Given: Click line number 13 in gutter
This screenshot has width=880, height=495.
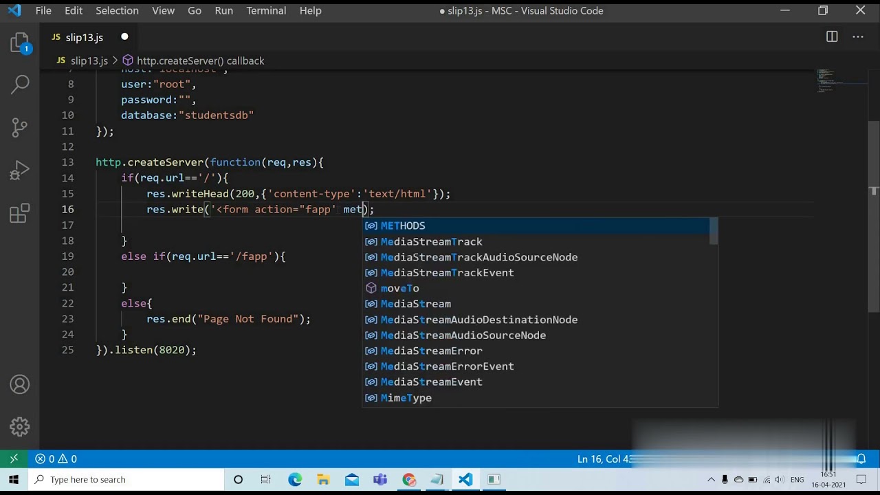Looking at the screenshot, I should tap(67, 162).
